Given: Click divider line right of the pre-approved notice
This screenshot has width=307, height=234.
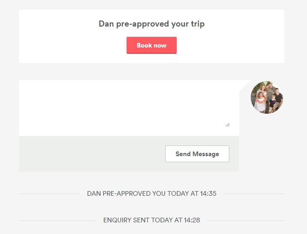Looking at the screenshot, I should point(254,193).
